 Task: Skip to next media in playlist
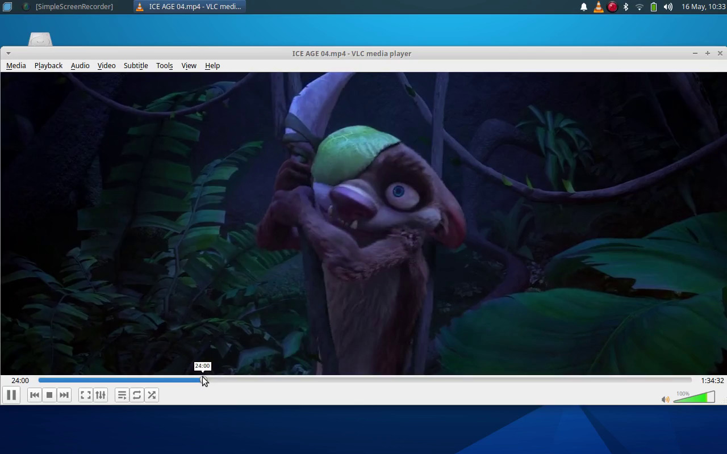pos(64,395)
